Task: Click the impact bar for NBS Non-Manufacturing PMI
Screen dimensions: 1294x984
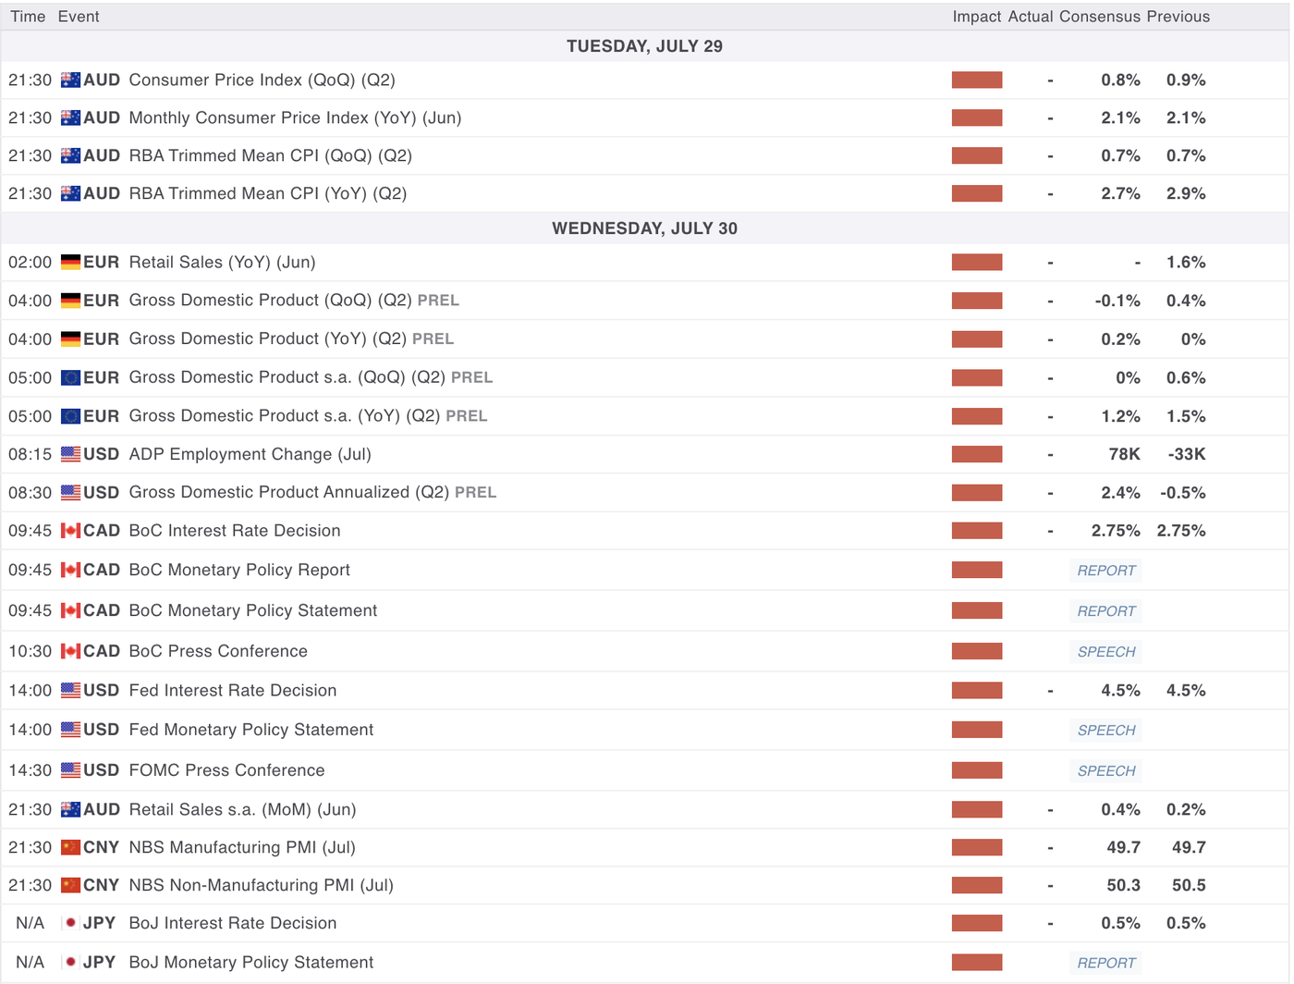Action: pos(976,886)
